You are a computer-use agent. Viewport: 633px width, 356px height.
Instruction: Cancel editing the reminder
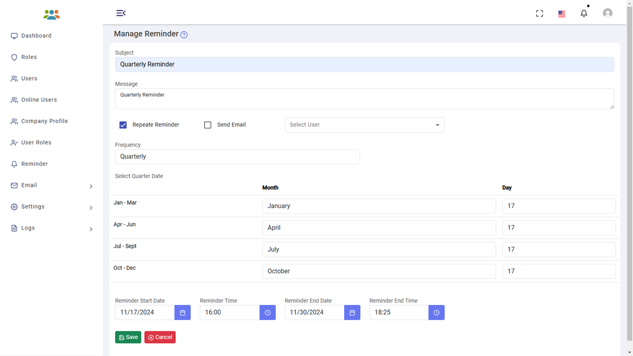pyautogui.click(x=160, y=337)
